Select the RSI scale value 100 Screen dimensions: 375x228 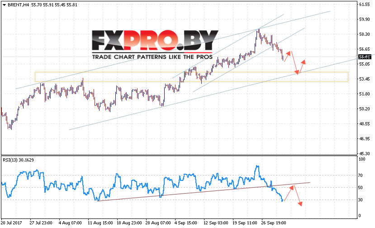tap(362, 159)
